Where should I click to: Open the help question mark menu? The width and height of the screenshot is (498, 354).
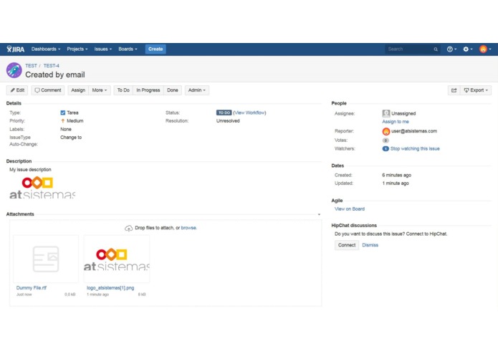point(451,49)
